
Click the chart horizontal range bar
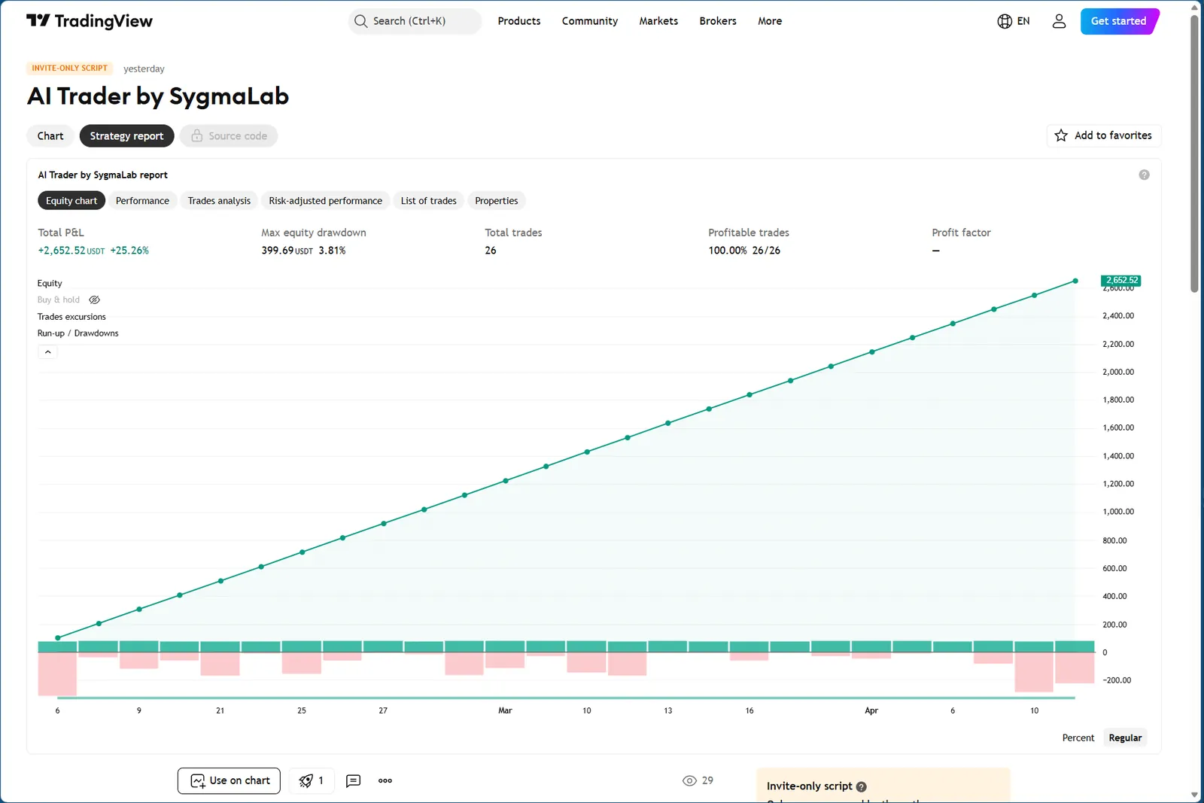tap(566, 698)
